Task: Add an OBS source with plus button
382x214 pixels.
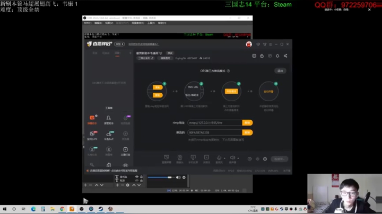Action: pyautogui.click(x=117, y=185)
